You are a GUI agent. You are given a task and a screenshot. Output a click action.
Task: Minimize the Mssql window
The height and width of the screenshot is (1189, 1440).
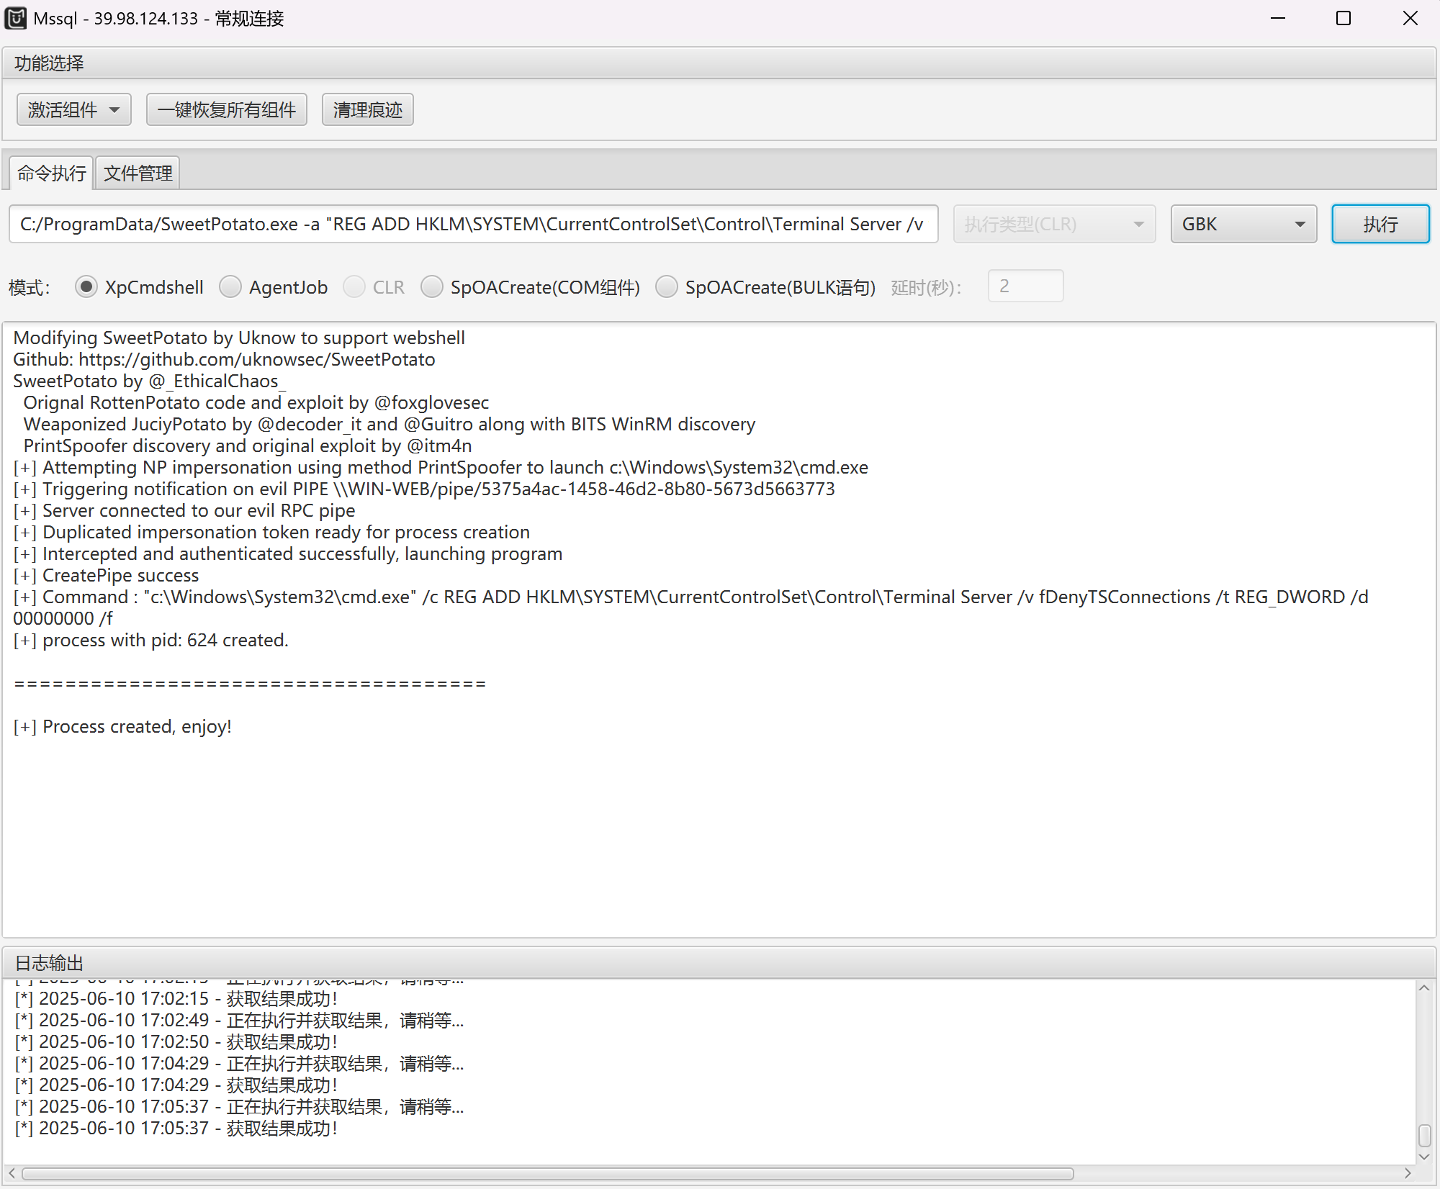tap(1278, 18)
